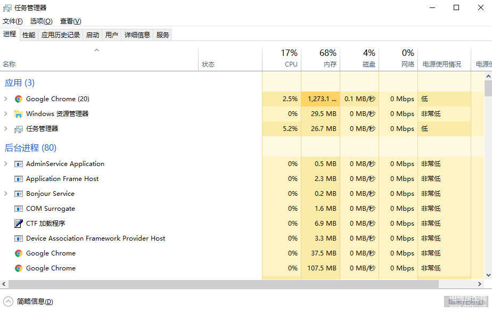
Task: Click the CTF 加载程序 pen icon
Action: [19, 224]
